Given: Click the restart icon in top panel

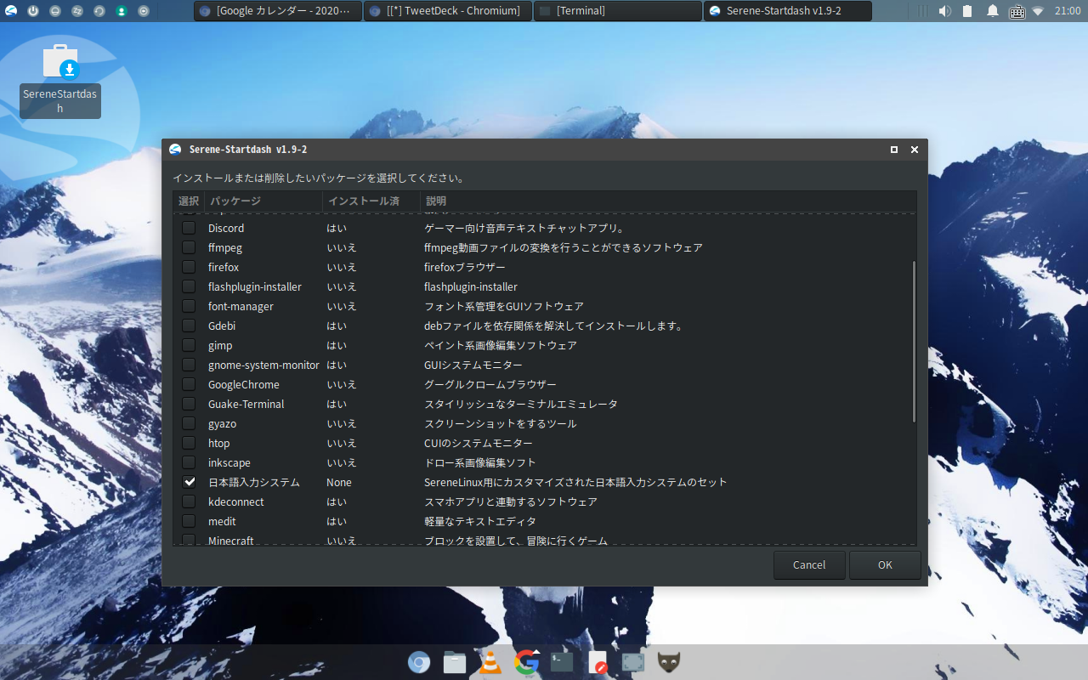Looking at the screenshot, I should tap(99, 11).
